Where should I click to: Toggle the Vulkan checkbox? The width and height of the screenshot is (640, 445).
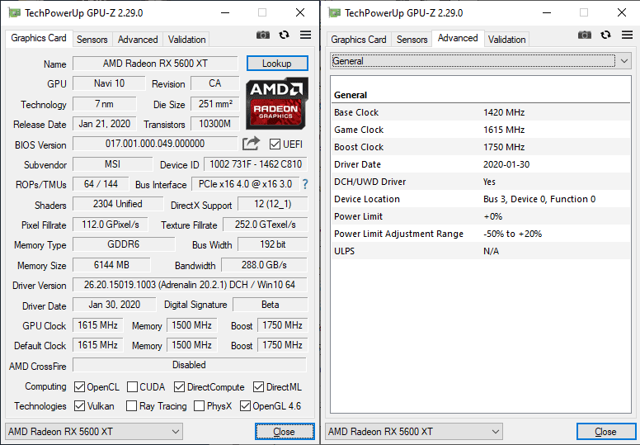(x=80, y=406)
